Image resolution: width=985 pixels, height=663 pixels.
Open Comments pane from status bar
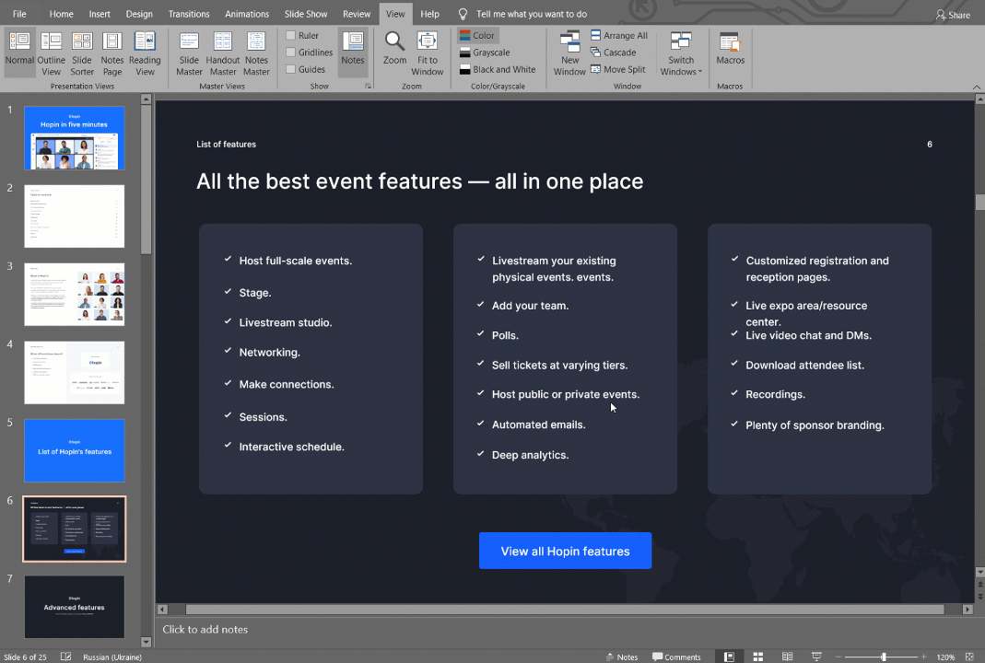[x=676, y=657]
